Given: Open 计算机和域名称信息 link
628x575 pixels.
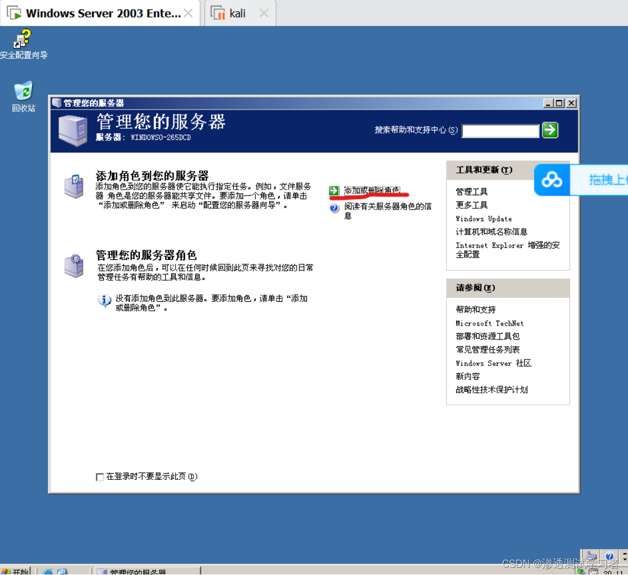Looking at the screenshot, I should coord(492,232).
